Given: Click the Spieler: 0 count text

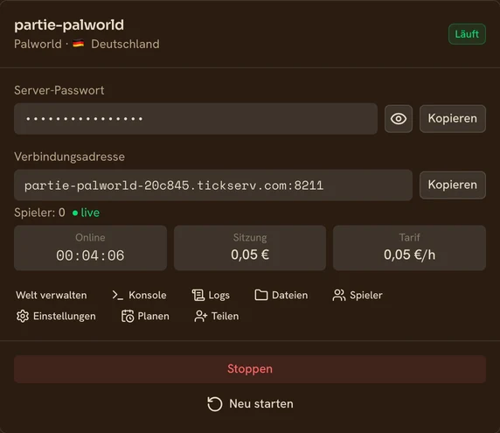Looking at the screenshot, I should click(x=39, y=213).
